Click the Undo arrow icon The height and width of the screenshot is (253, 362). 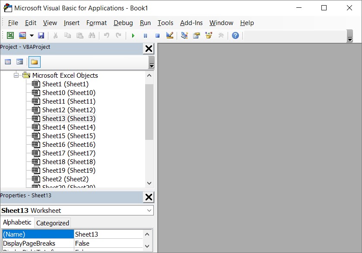click(x=106, y=35)
